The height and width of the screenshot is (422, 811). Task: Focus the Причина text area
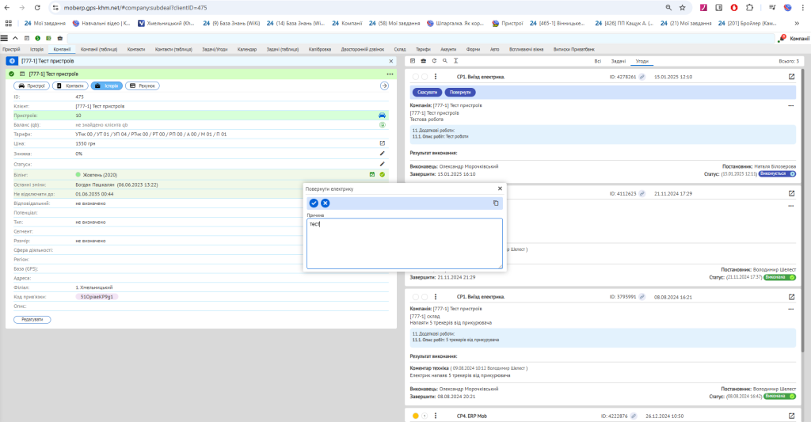(x=405, y=244)
